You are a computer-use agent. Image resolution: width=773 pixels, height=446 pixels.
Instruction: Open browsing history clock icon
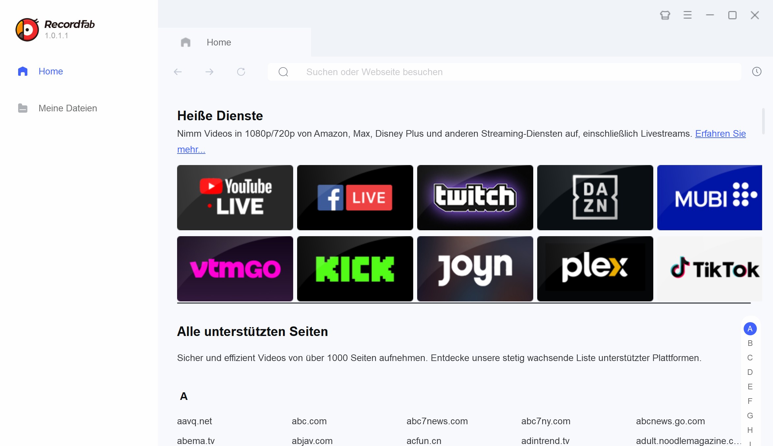(757, 71)
